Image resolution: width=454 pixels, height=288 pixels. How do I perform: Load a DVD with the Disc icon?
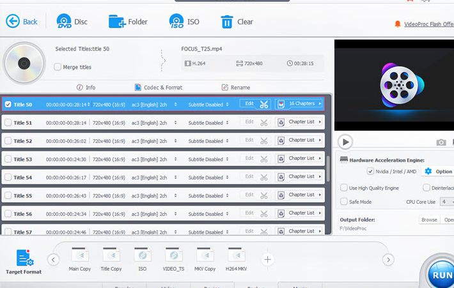coord(64,21)
